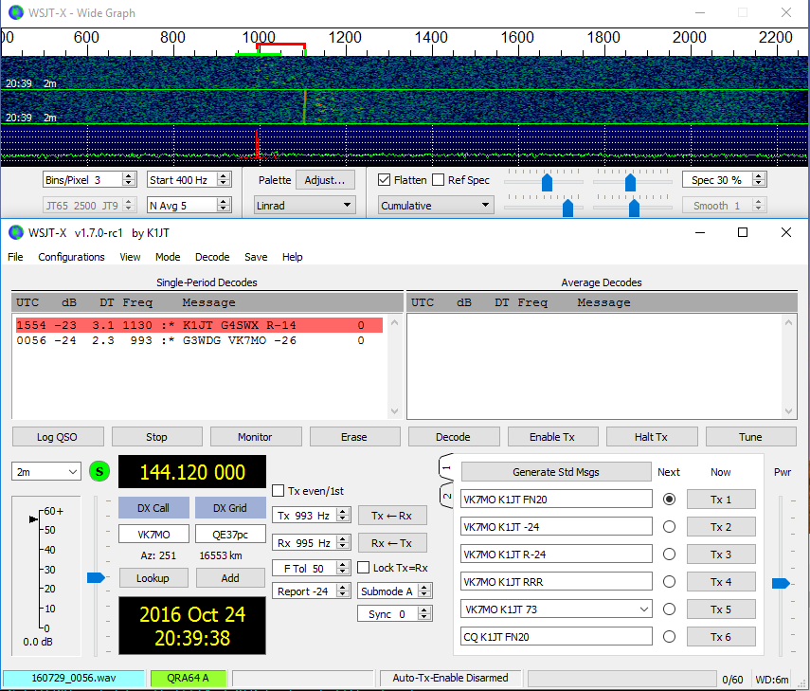Click the N Avg 5 spinner arrows
The height and width of the screenshot is (691, 810).
pos(224,205)
